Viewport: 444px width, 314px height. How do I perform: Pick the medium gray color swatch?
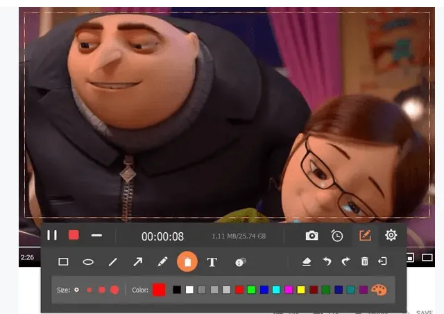click(x=214, y=290)
